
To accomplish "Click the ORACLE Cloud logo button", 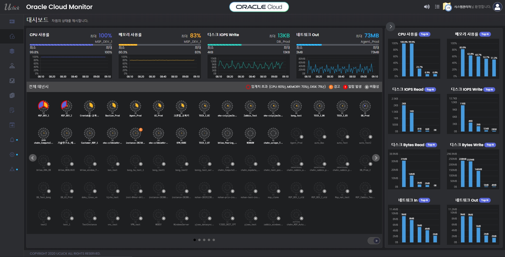I will coord(259,7).
